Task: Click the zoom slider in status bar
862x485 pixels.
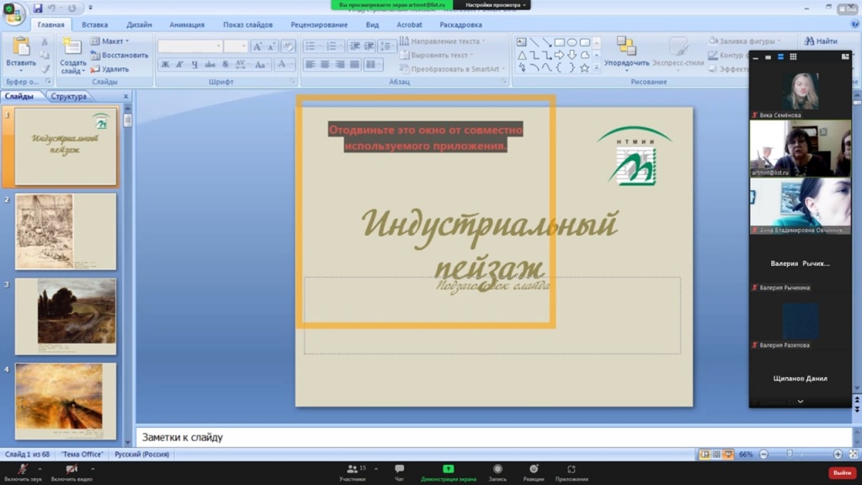Action: click(x=790, y=455)
